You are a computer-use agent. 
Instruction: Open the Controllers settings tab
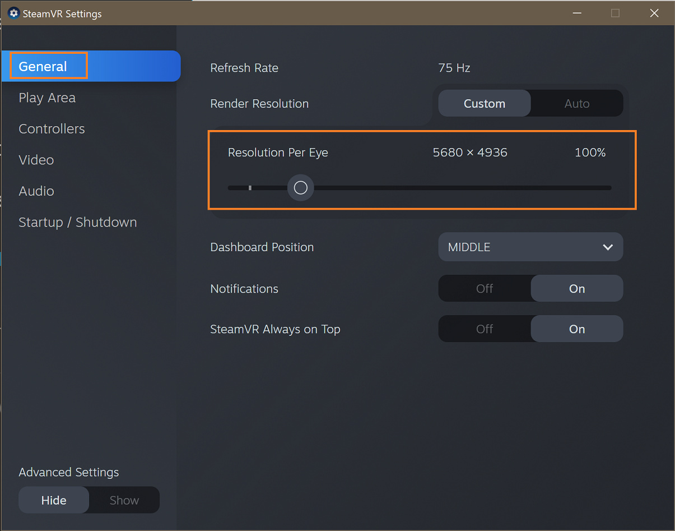tap(52, 129)
